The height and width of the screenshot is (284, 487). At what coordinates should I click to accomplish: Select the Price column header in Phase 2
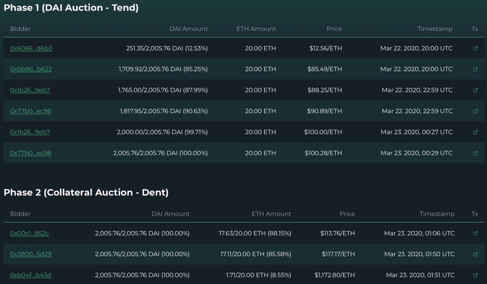[x=347, y=214]
